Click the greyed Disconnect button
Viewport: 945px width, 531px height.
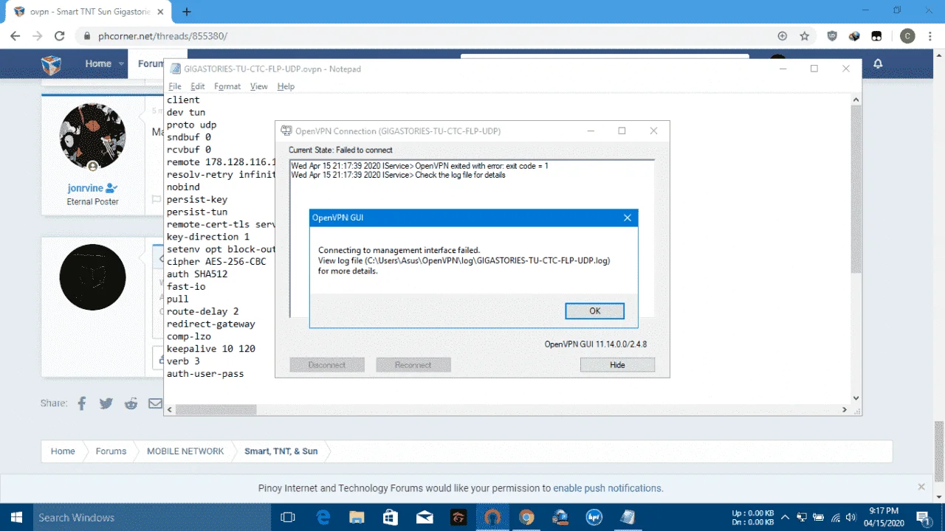327,365
